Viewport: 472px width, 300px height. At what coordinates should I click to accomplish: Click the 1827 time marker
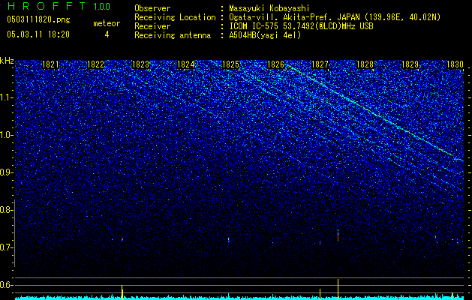click(x=320, y=64)
